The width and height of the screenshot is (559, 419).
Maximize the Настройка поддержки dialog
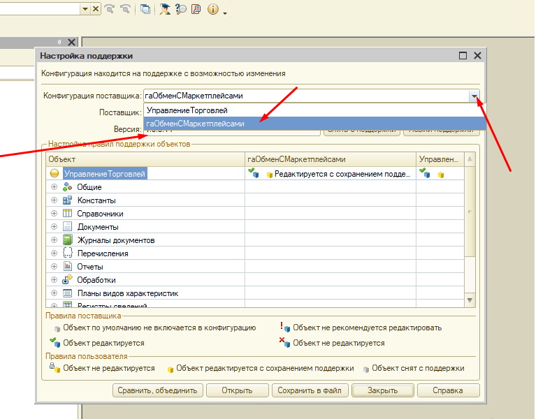click(463, 56)
